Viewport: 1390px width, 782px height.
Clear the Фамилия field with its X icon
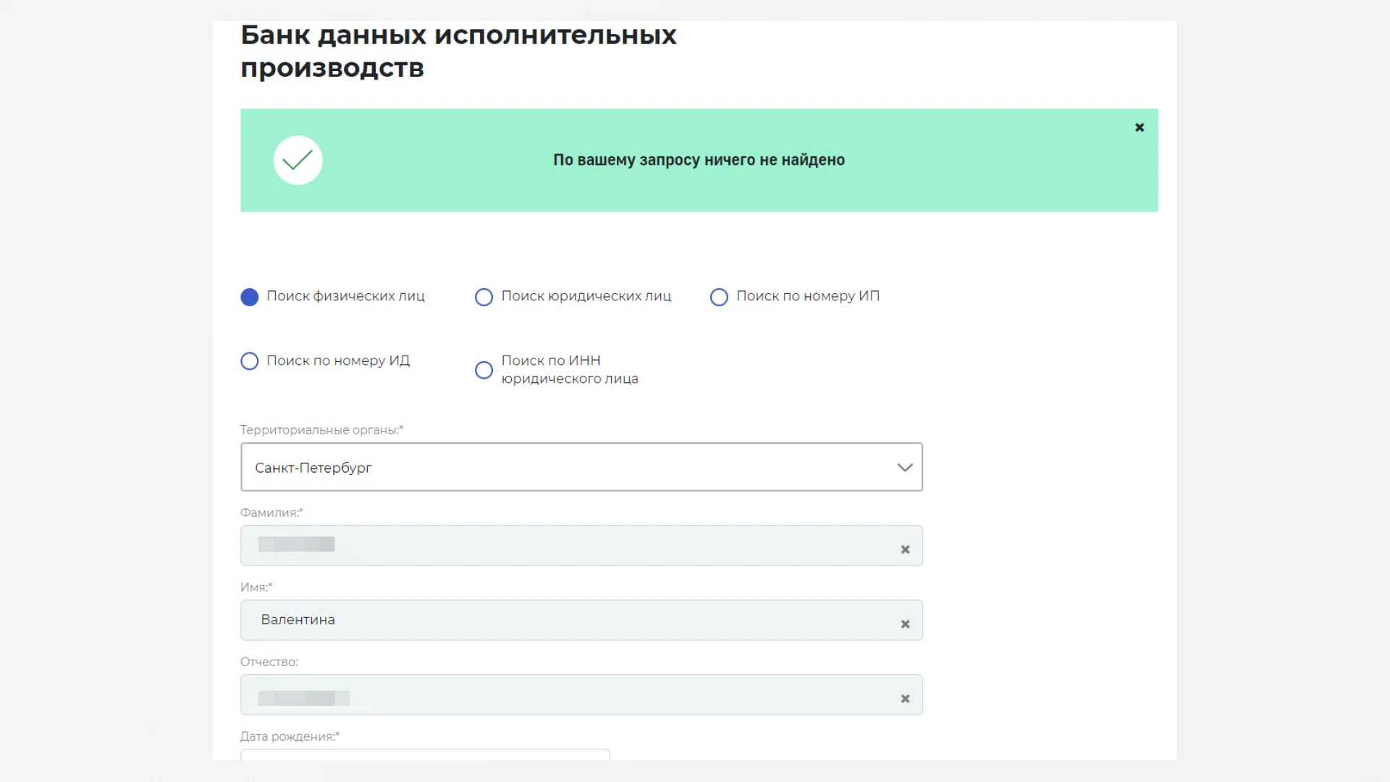tap(905, 550)
